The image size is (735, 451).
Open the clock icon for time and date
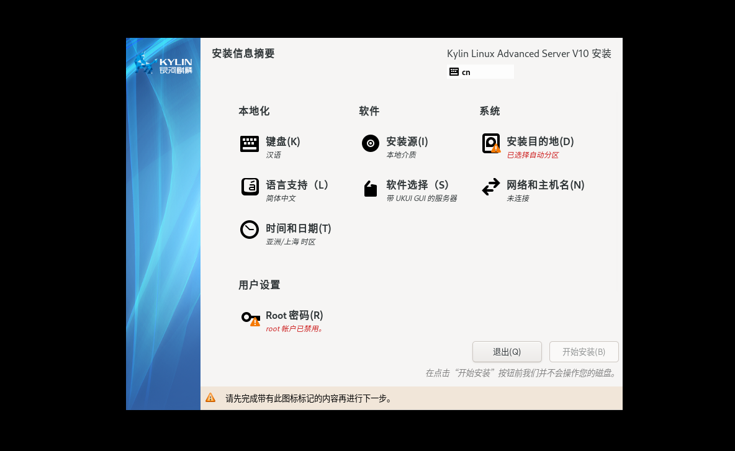point(250,230)
